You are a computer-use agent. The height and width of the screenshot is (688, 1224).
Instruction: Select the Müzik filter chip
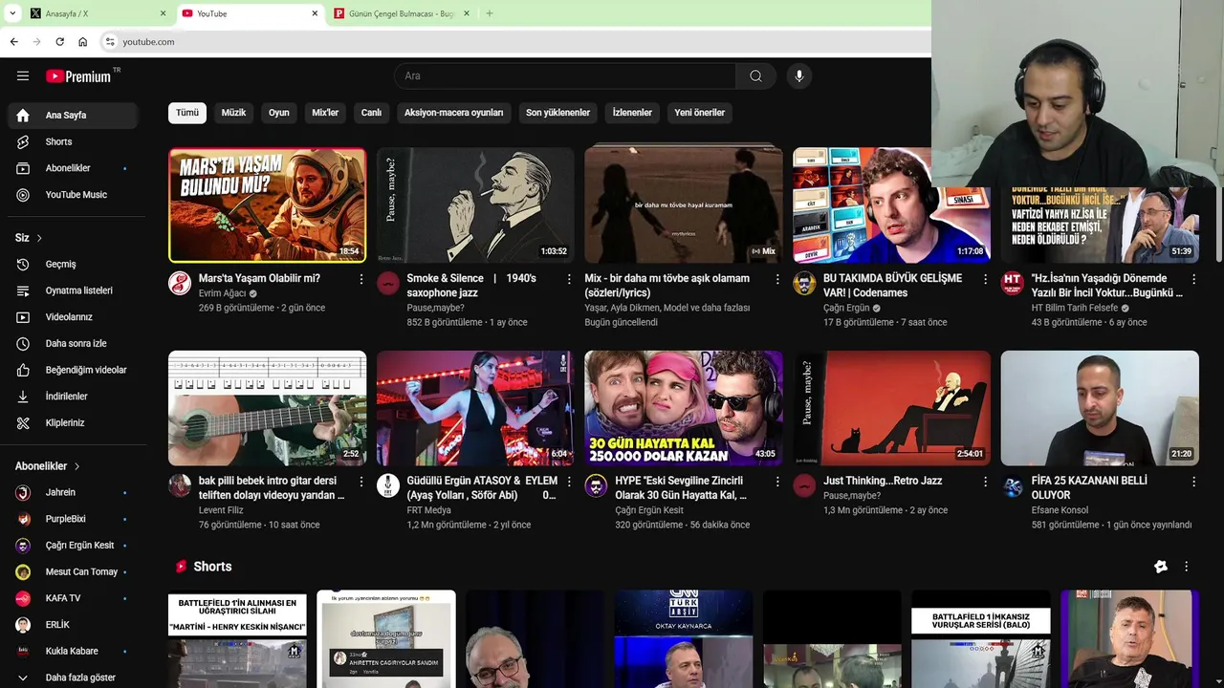(233, 113)
